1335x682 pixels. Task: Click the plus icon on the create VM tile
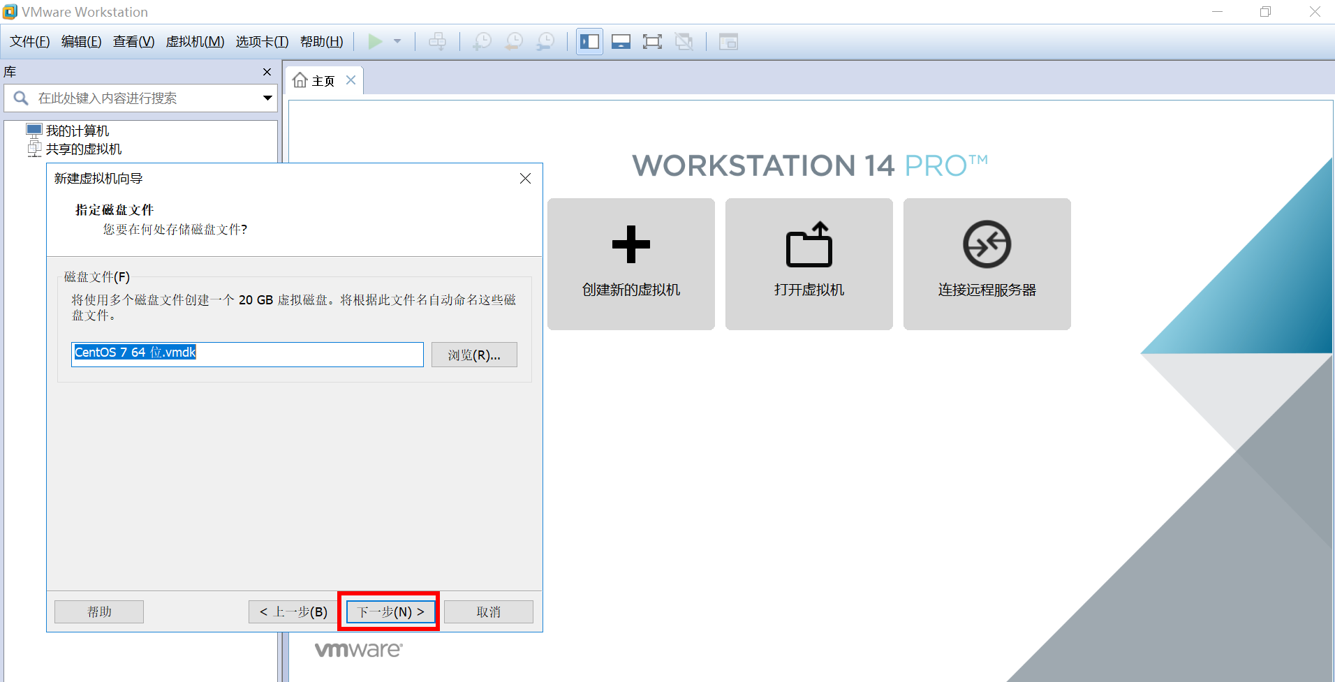click(631, 244)
